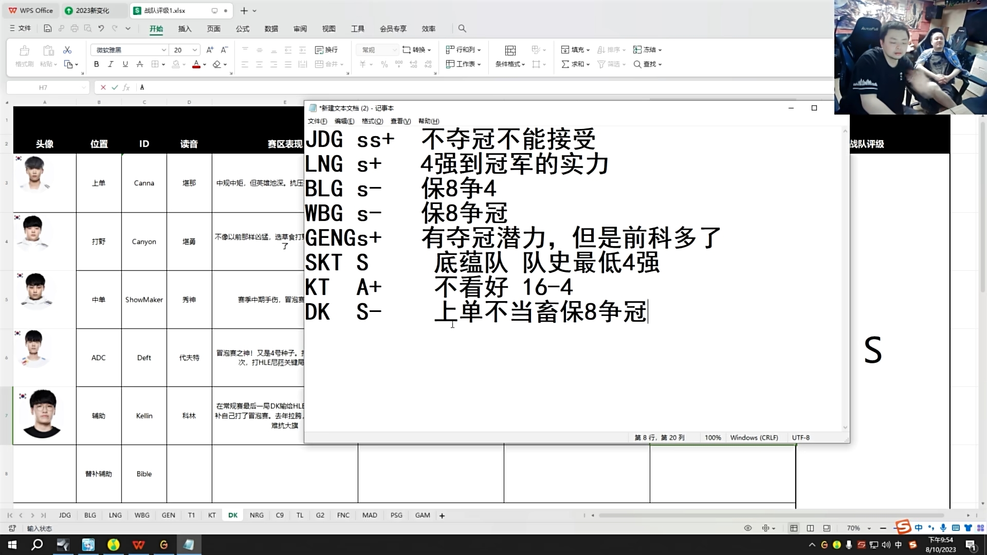Align text left in cell
987x555 pixels.
click(245, 64)
